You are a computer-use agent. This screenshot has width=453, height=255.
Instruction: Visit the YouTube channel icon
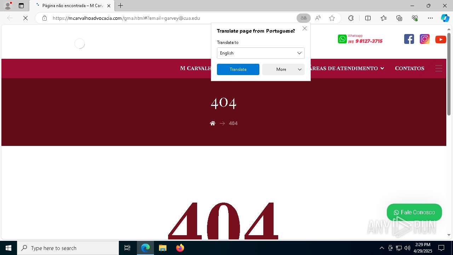[x=441, y=39]
